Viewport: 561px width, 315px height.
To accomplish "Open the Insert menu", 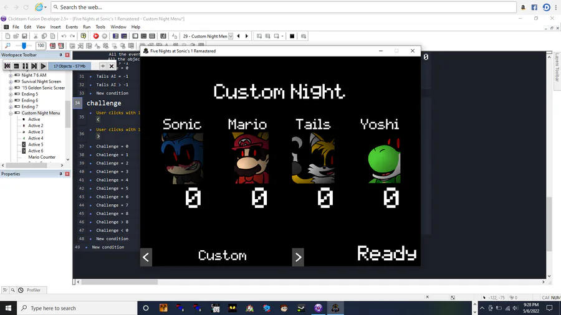I will [55, 27].
